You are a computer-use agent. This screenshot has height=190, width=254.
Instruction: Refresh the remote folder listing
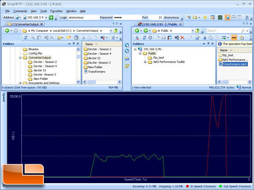[x=145, y=38]
